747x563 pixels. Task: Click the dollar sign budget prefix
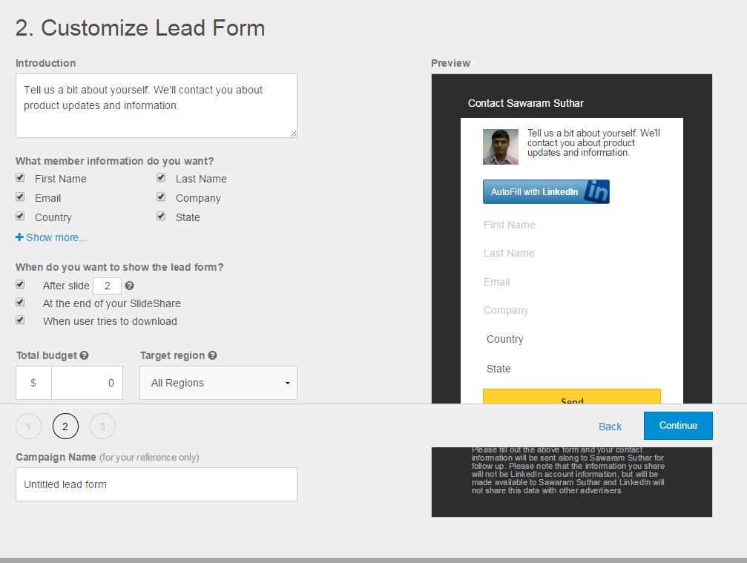coord(33,383)
